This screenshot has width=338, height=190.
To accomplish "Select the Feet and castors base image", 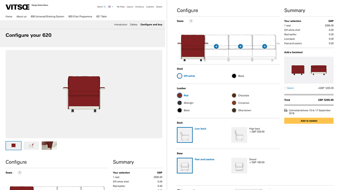I will coord(185,165).
